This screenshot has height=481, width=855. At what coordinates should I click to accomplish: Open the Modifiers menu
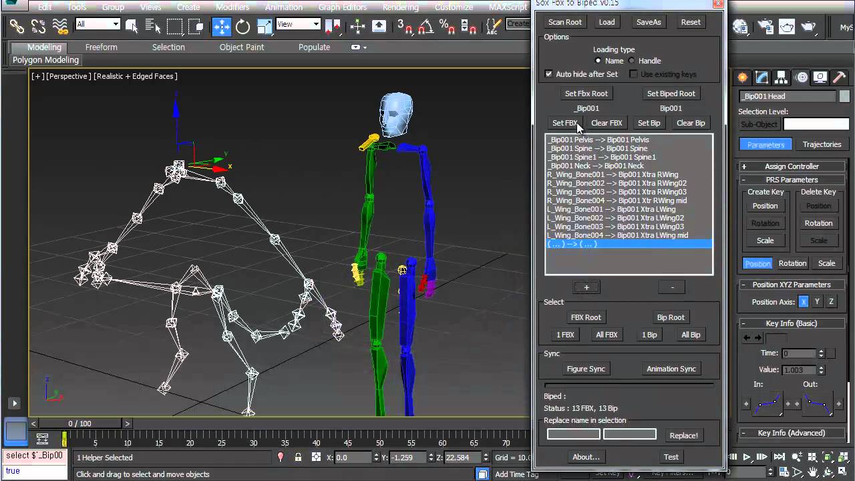(x=232, y=7)
